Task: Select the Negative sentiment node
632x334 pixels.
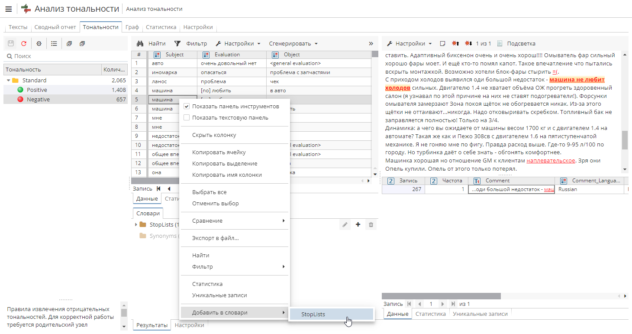Action: tap(65, 100)
